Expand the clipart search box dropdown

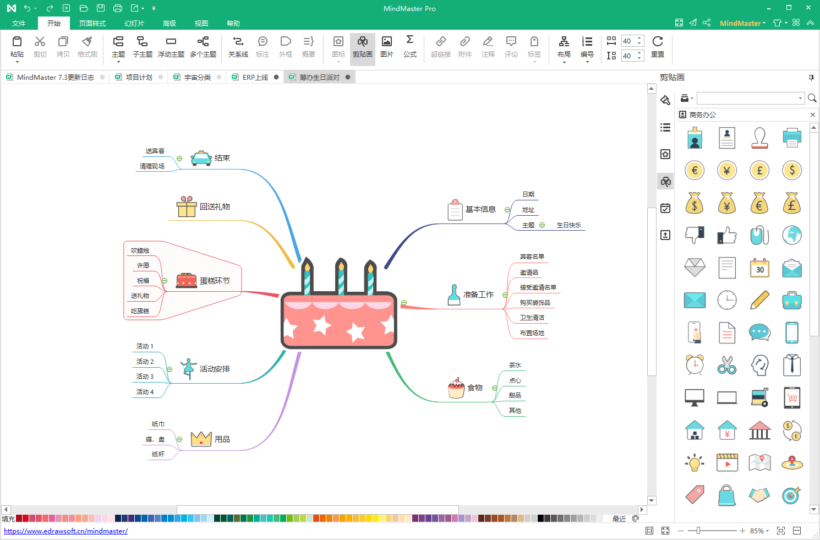pyautogui.click(x=799, y=98)
